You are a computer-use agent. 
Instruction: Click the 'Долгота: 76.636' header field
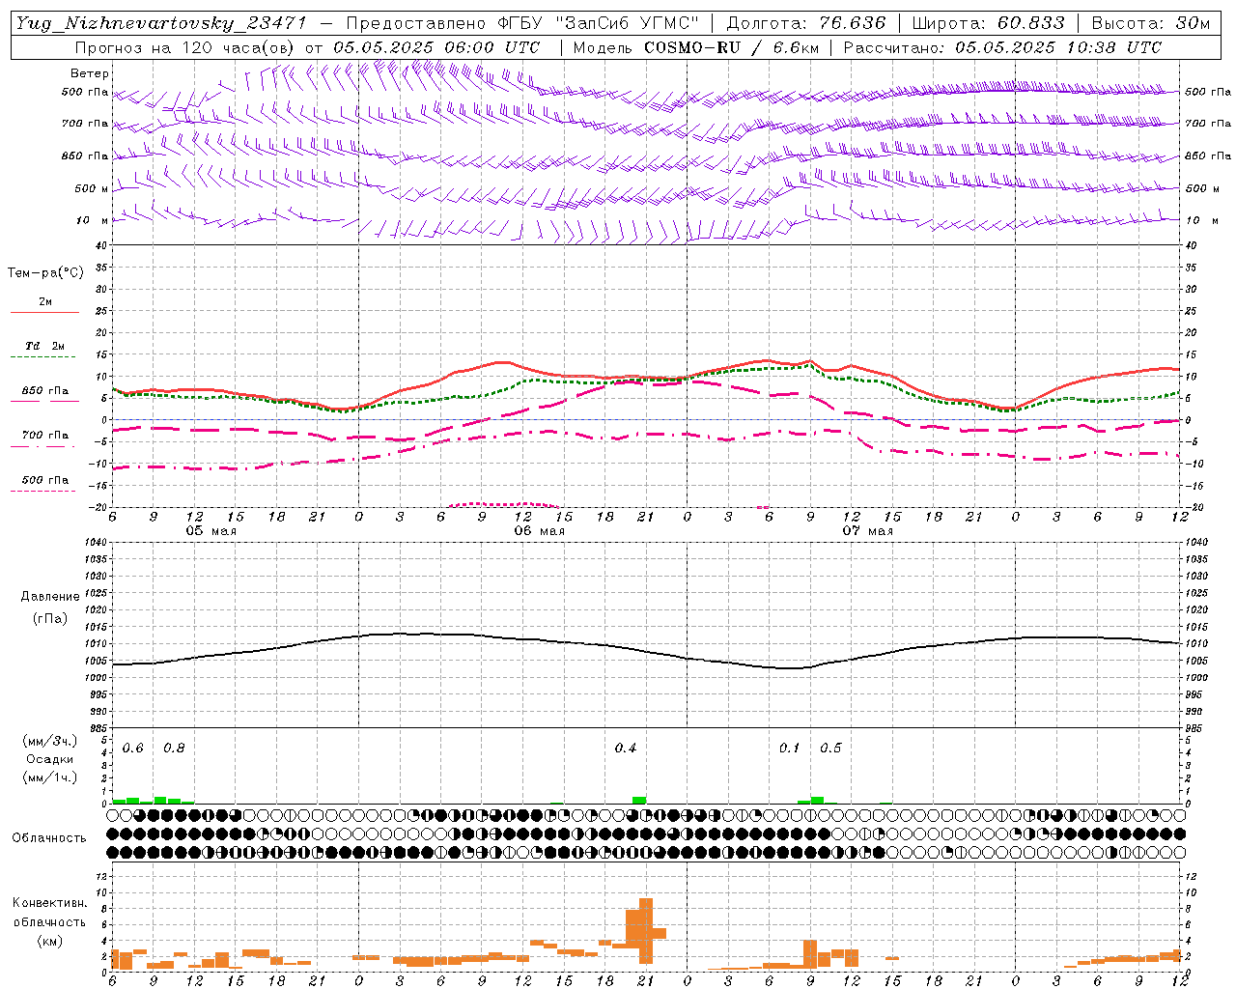pos(806,23)
